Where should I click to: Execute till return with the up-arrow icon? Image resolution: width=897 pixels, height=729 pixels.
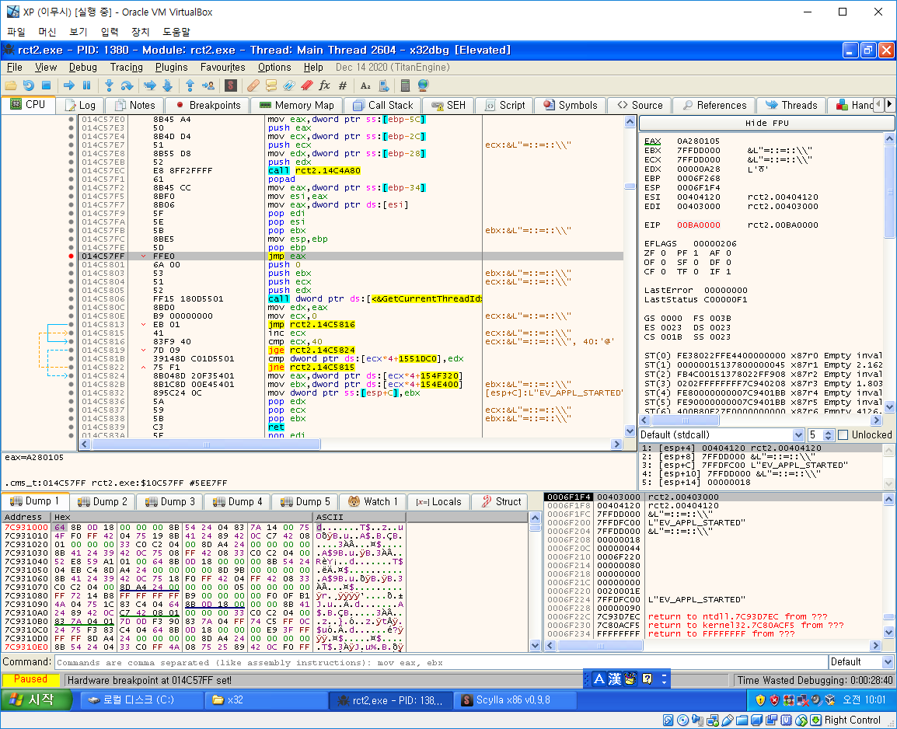point(190,85)
